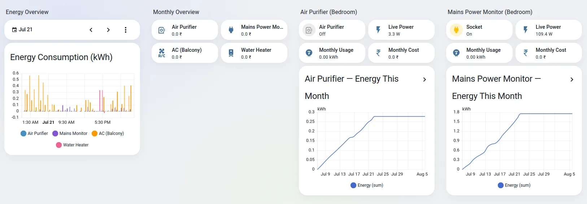Open the Jul 21 date picker calendar icon
The width and height of the screenshot is (587, 204).
14,30
